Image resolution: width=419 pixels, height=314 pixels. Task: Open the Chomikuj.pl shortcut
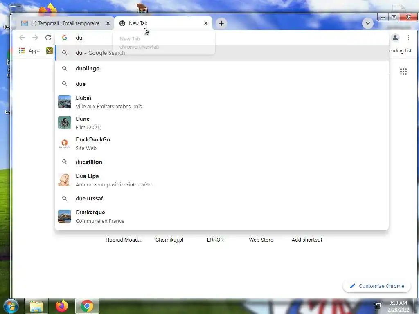[169, 240]
